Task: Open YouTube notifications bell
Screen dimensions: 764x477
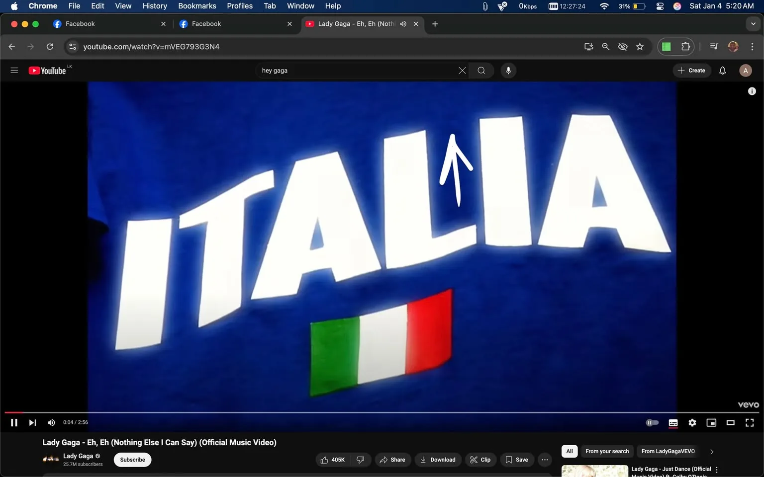Action: coord(722,70)
